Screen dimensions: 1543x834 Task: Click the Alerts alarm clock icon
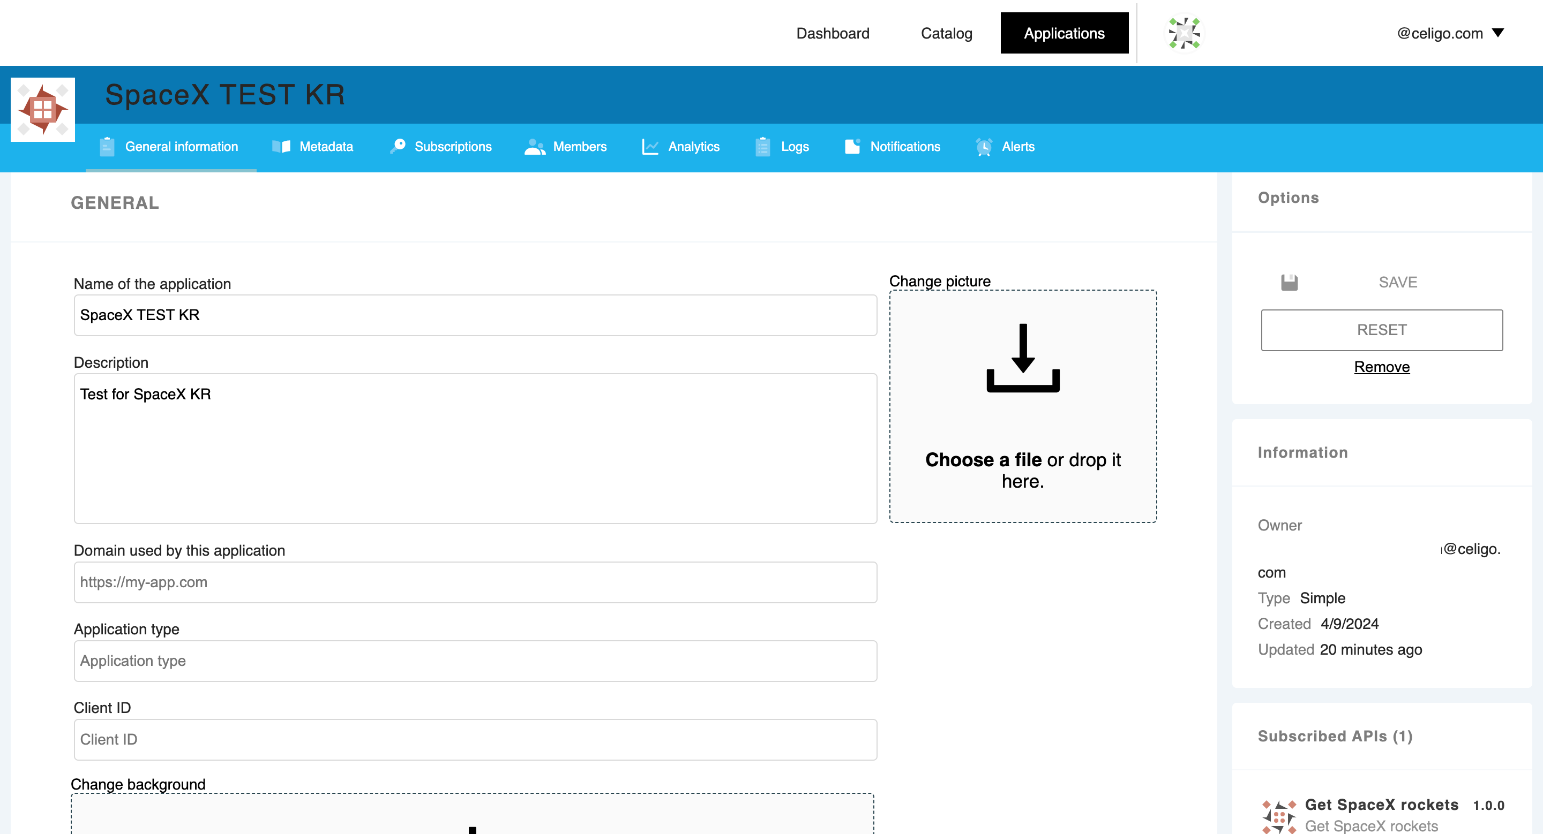click(984, 147)
